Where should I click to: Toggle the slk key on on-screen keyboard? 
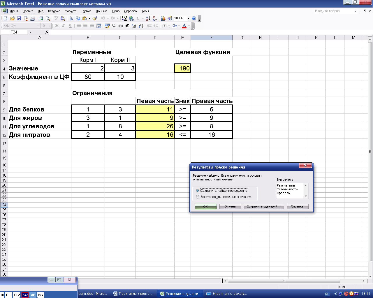coord(33,295)
